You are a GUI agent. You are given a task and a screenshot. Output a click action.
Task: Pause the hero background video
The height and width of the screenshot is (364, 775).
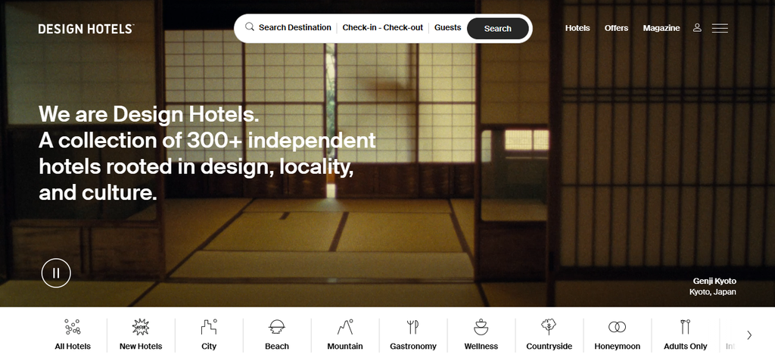click(x=56, y=272)
